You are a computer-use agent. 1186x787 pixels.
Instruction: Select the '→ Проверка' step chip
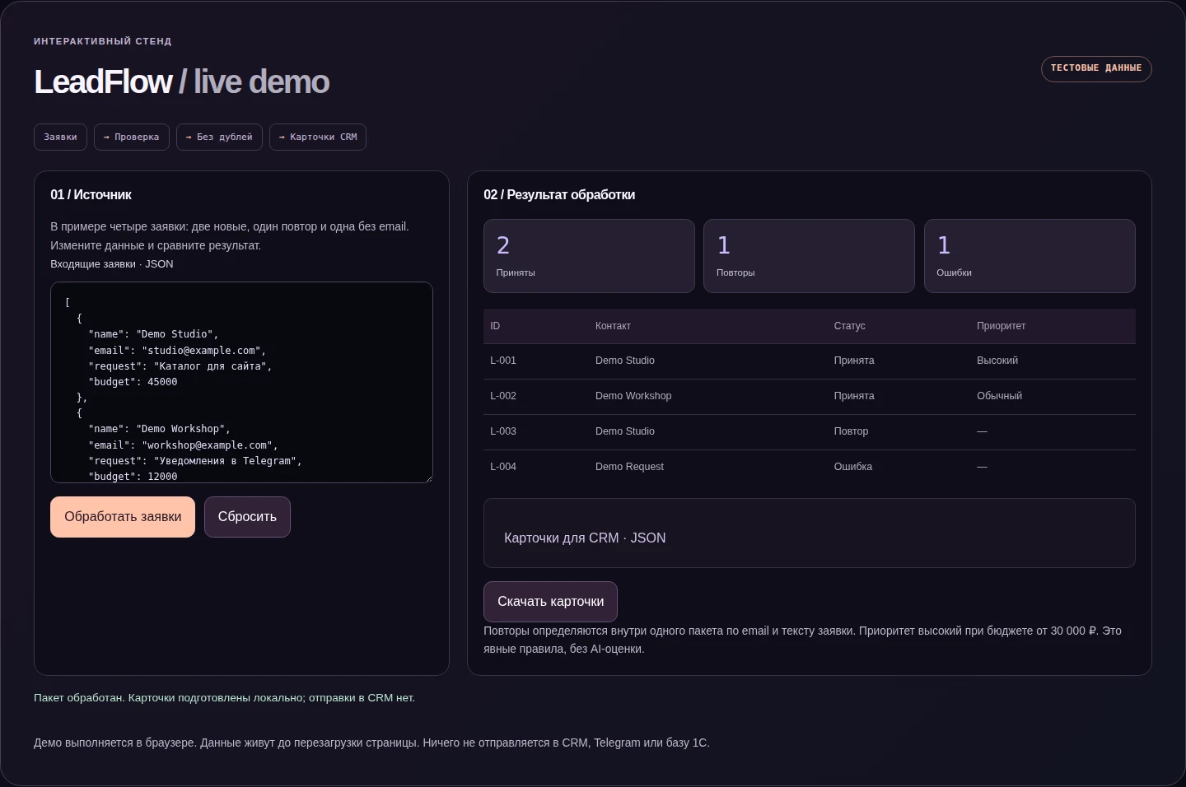(132, 137)
